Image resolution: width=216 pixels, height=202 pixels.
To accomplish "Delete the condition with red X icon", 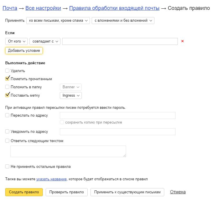I will [x=182, y=41].
